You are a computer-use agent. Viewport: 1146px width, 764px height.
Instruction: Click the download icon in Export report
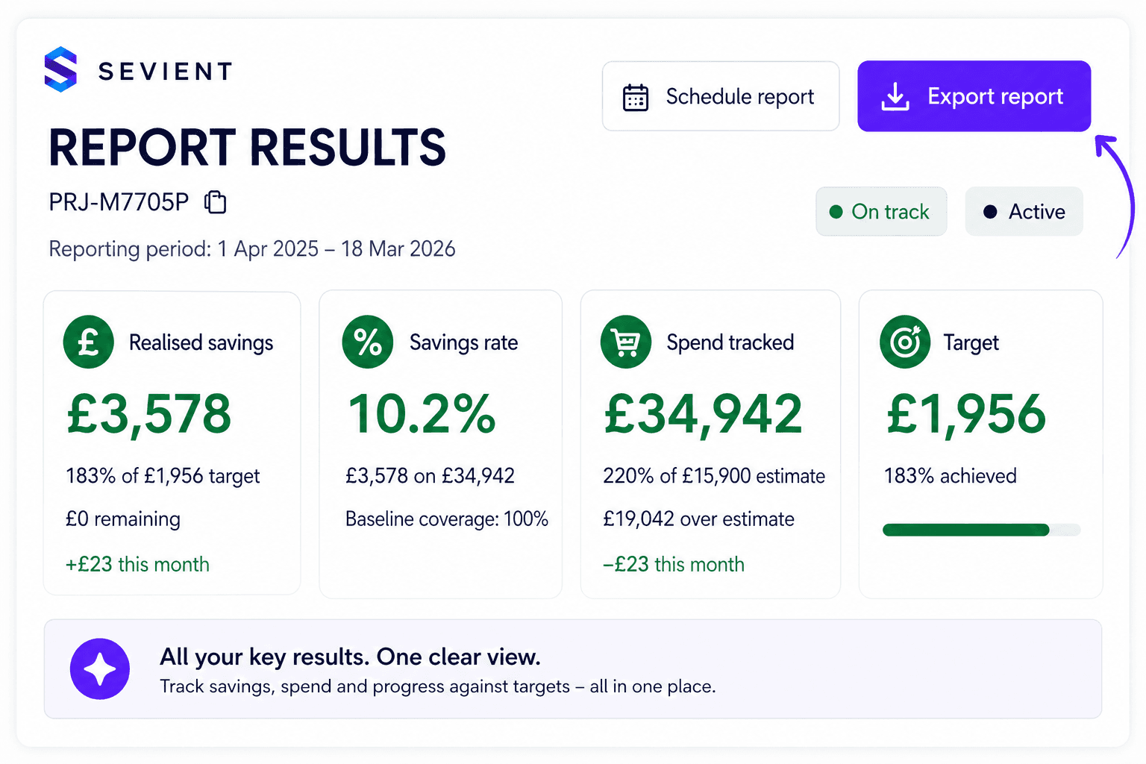895,96
